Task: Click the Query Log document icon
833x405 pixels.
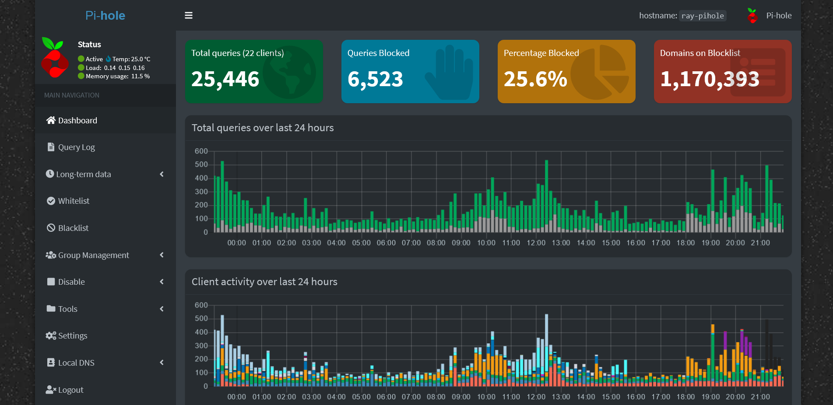Action: pyautogui.click(x=51, y=147)
